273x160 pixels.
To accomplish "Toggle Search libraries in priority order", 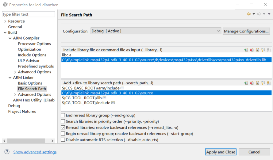I will click(x=63, y=121).
